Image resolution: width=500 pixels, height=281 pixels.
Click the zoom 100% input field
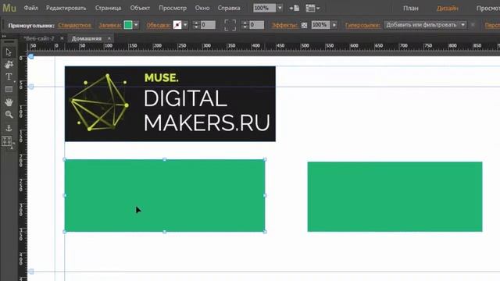tap(264, 8)
